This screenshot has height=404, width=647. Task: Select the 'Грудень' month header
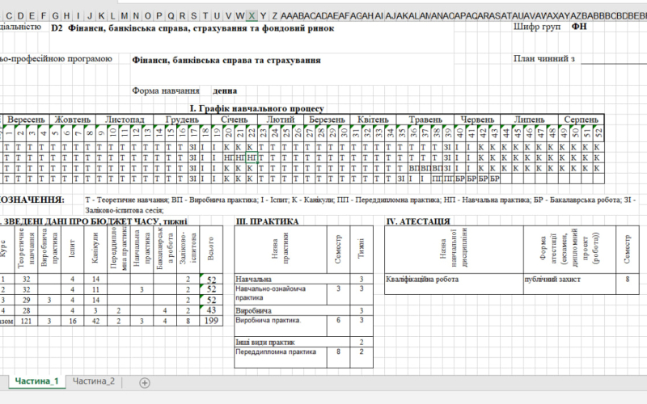coord(183,120)
